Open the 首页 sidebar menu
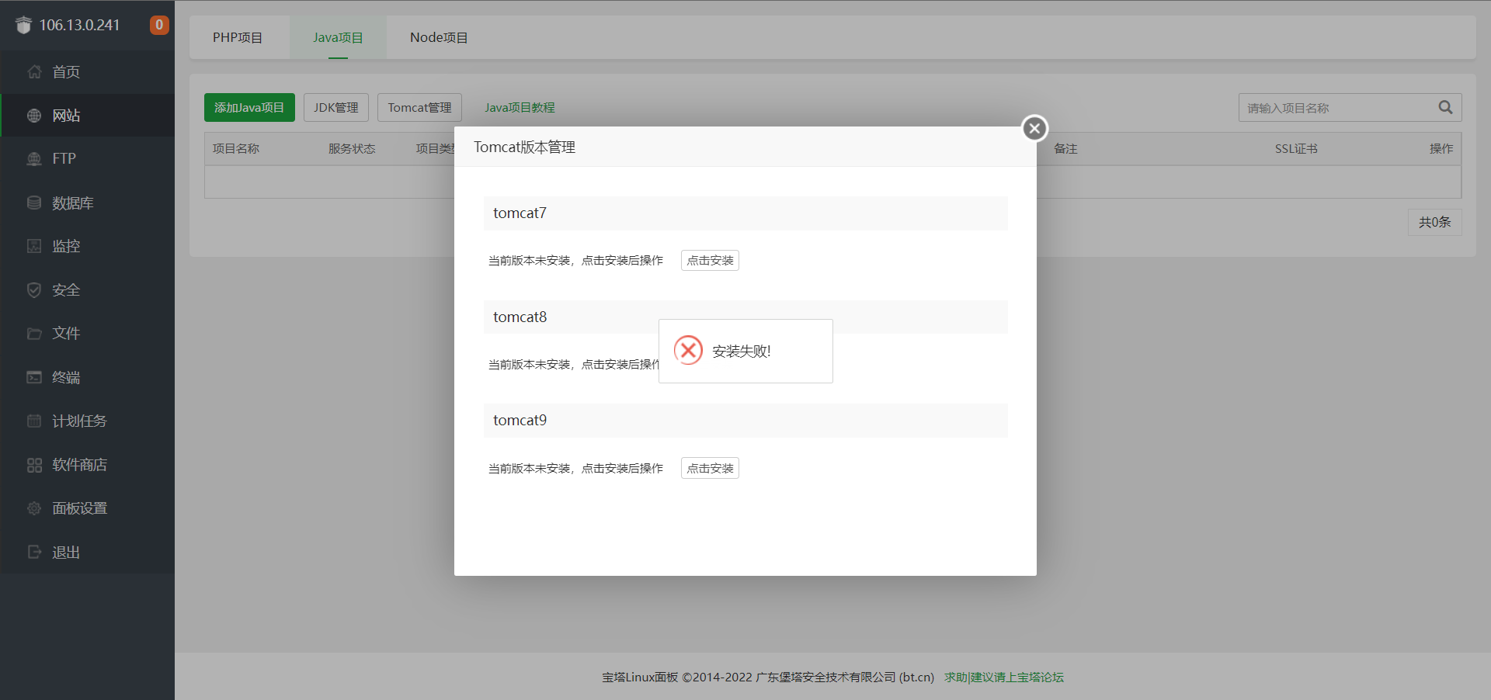The image size is (1491, 700). (x=88, y=72)
